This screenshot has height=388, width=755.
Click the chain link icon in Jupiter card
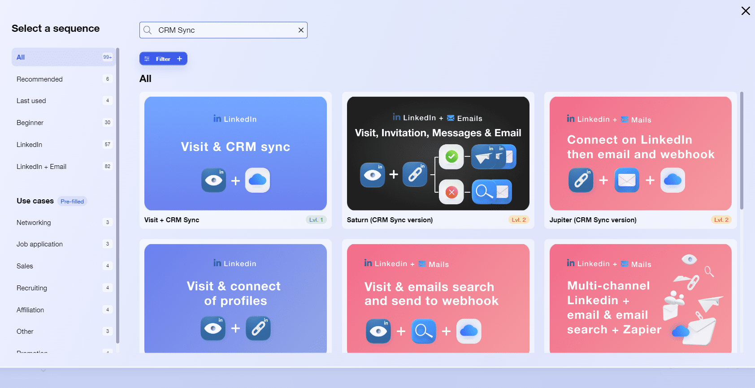click(581, 180)
